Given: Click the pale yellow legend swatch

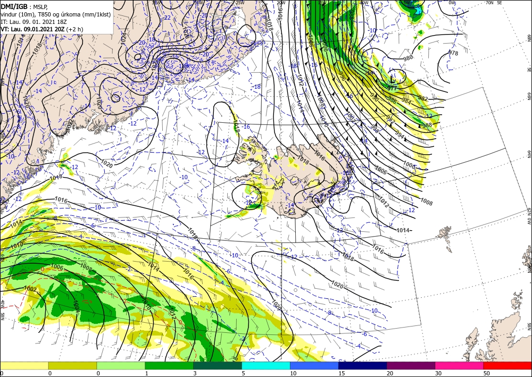Looking at the screenshot, I should (24, 365).
